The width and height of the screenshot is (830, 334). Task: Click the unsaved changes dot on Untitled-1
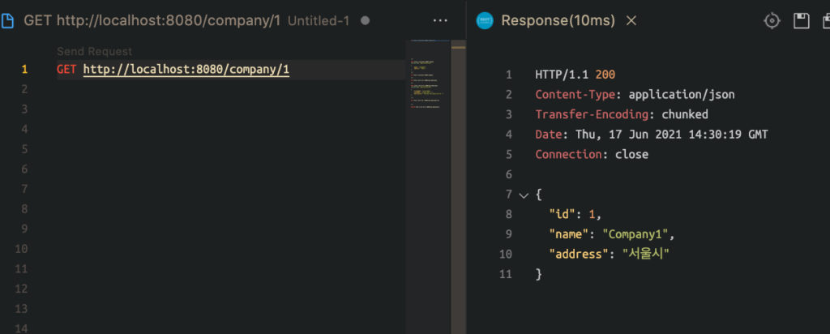coord(365,20)
